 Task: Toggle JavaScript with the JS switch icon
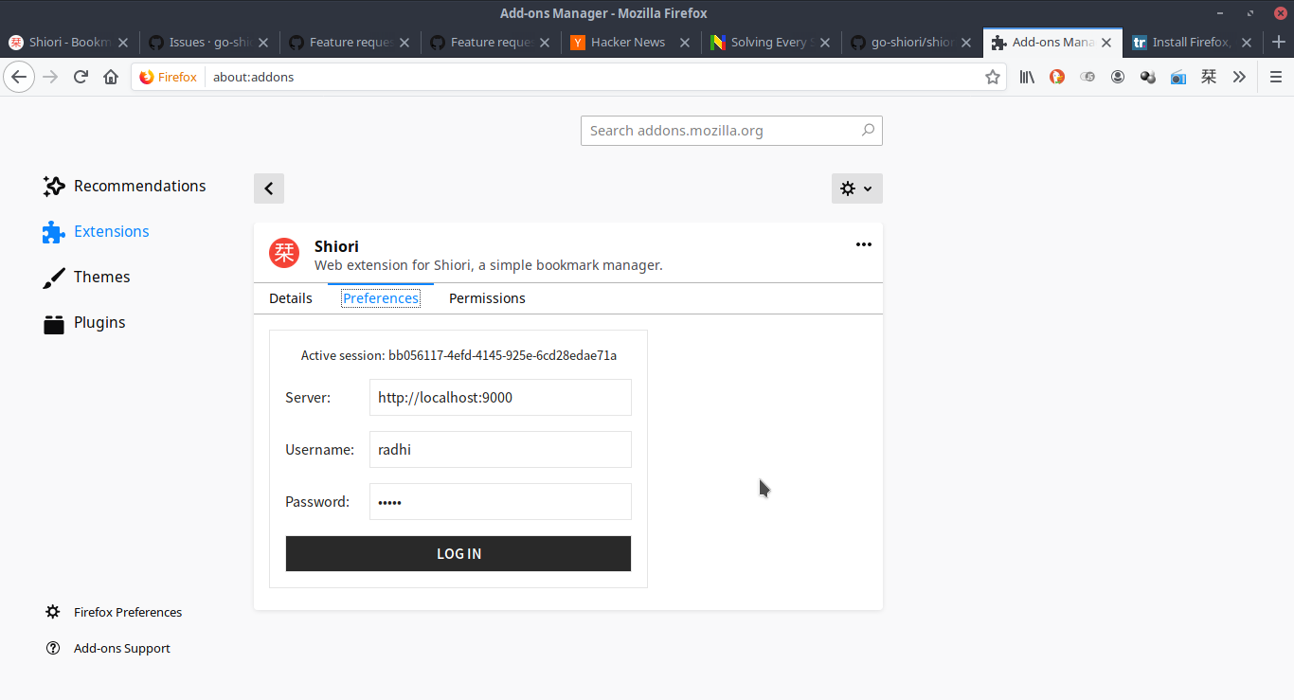[1087, 77]
